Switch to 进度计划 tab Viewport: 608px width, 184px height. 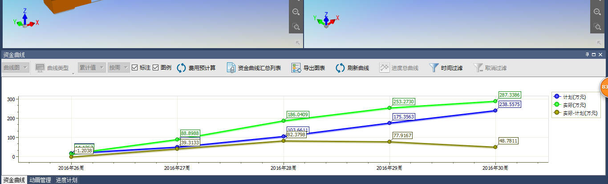pyautogui.click(x=67, y=180)
